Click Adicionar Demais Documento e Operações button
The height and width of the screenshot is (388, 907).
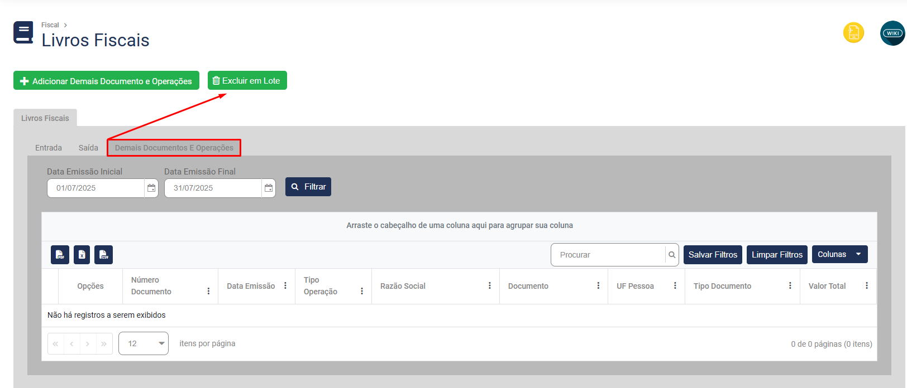point(106,81)
